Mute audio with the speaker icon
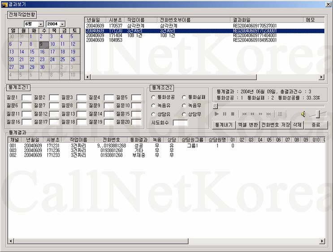 coord(303,114)
